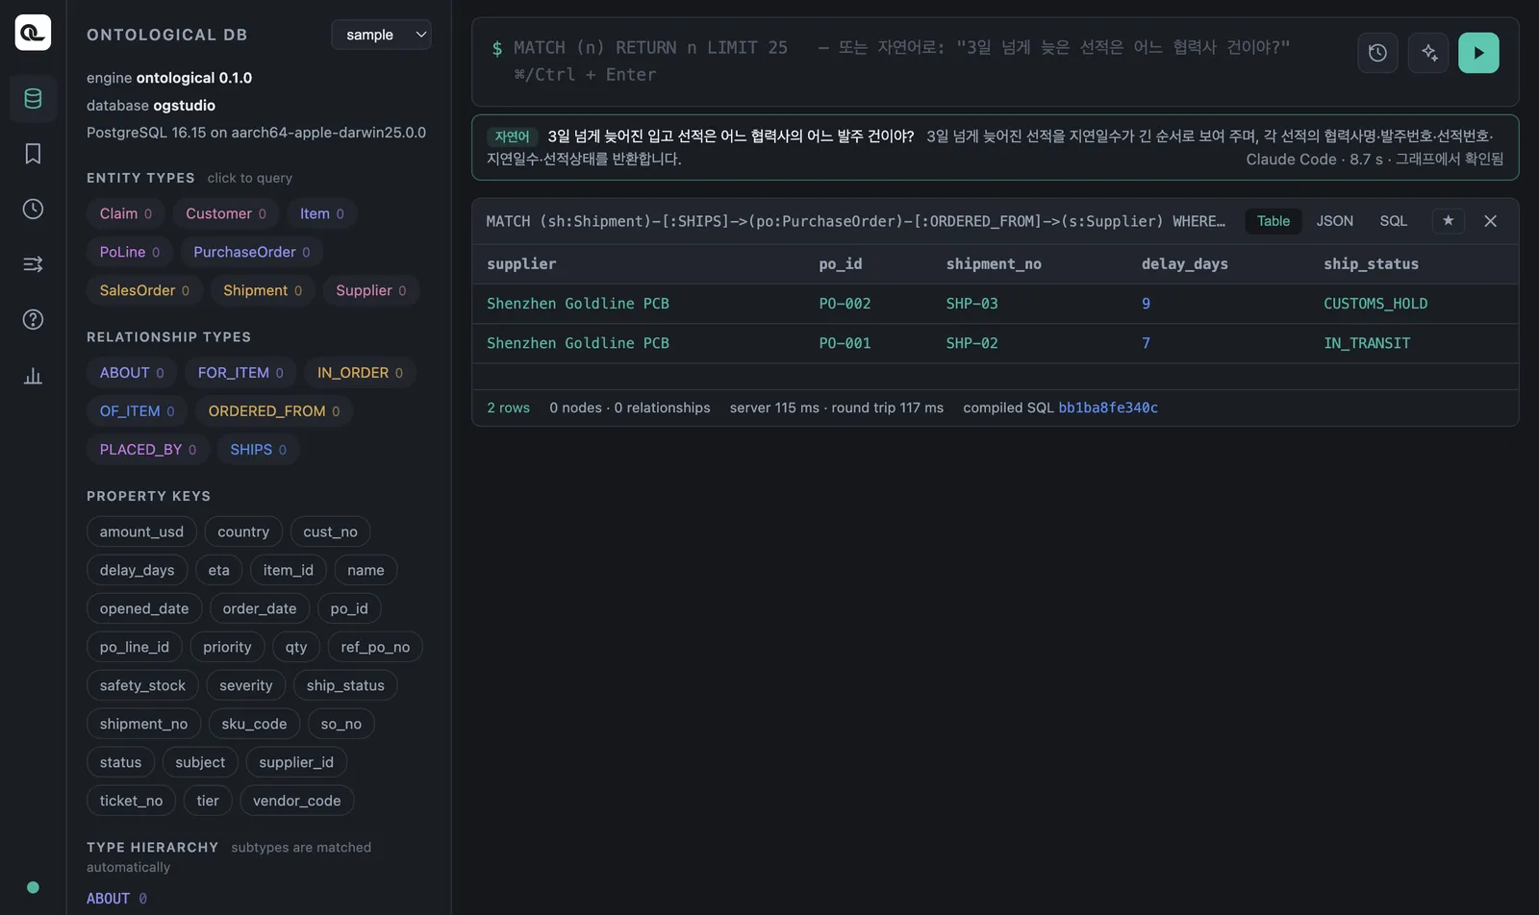
Task: Select the FOR_ITEM relationship chip
Action: pos(240,373)
